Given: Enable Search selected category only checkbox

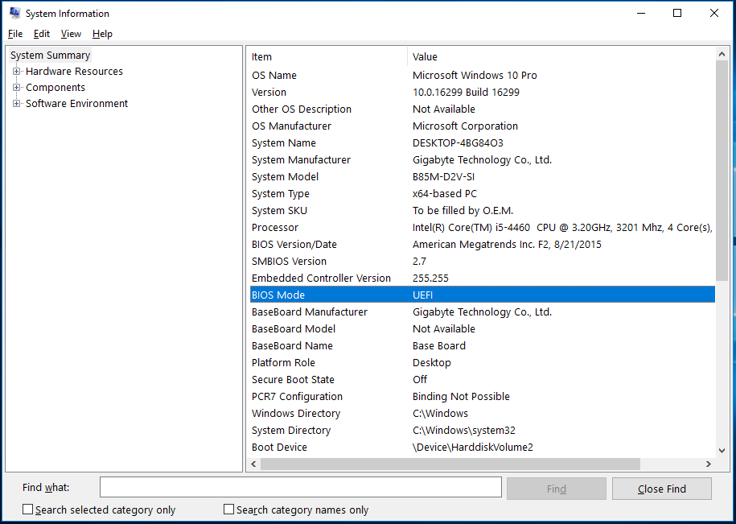Looking at the screenshot, I should 28,510.
